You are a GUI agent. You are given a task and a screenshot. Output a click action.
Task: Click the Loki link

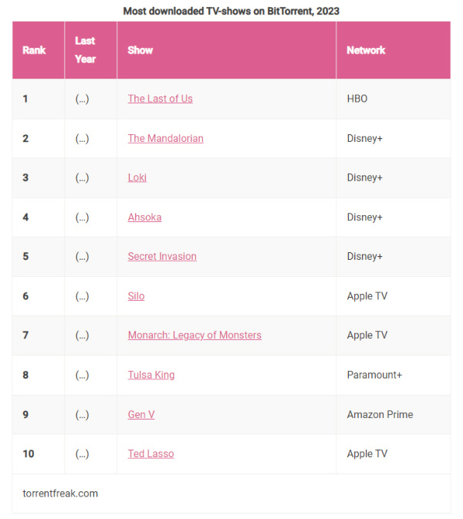tap(137, 177)
